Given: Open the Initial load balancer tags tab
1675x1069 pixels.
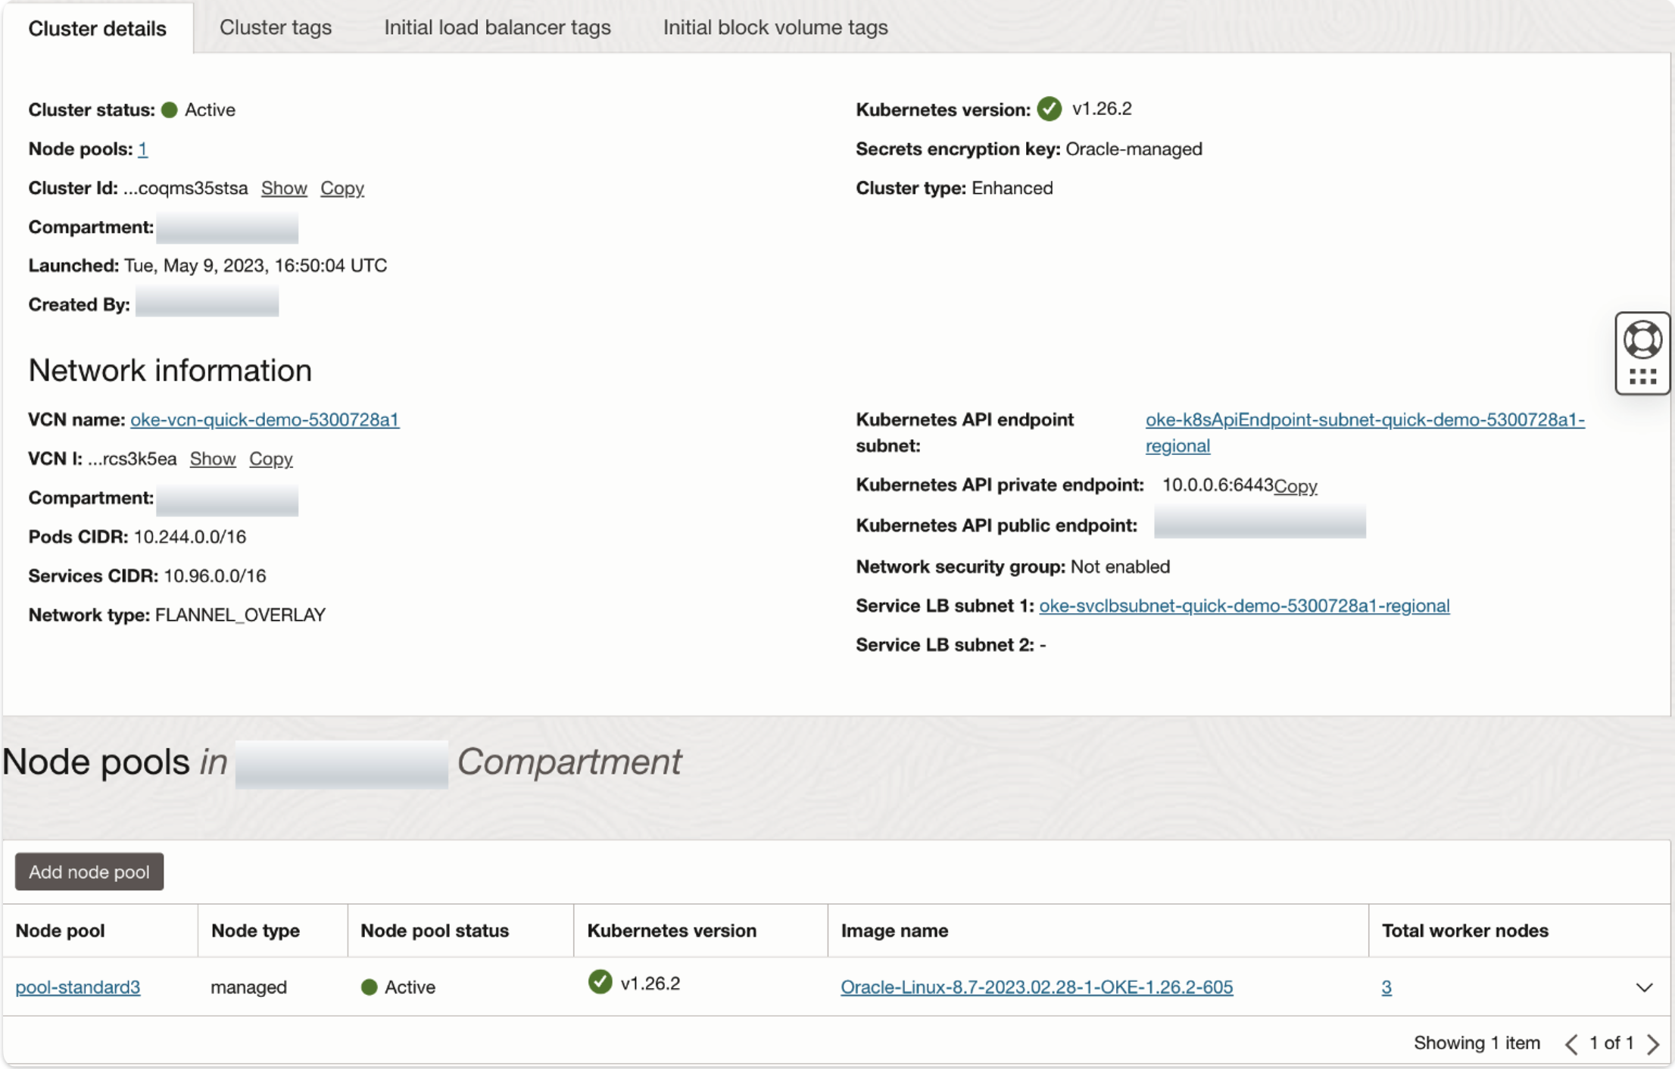Looking at the screenshot, I should pyautogui.click(x=498, y=27).
